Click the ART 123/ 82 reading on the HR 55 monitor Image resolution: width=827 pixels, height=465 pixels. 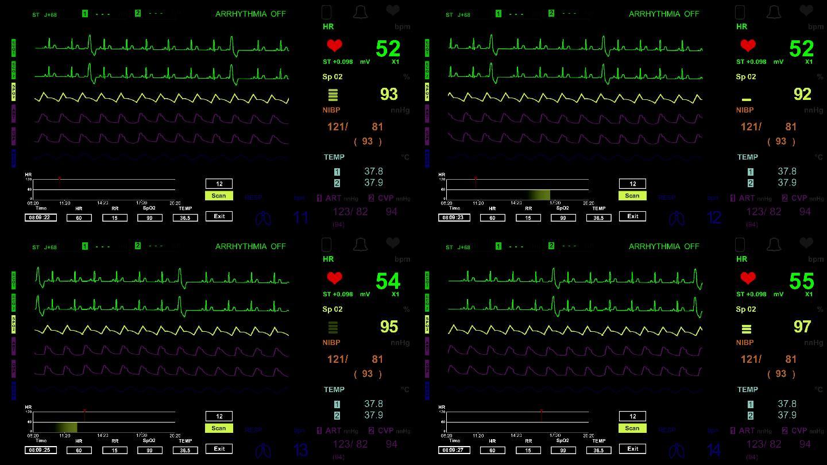pos(764,444)
